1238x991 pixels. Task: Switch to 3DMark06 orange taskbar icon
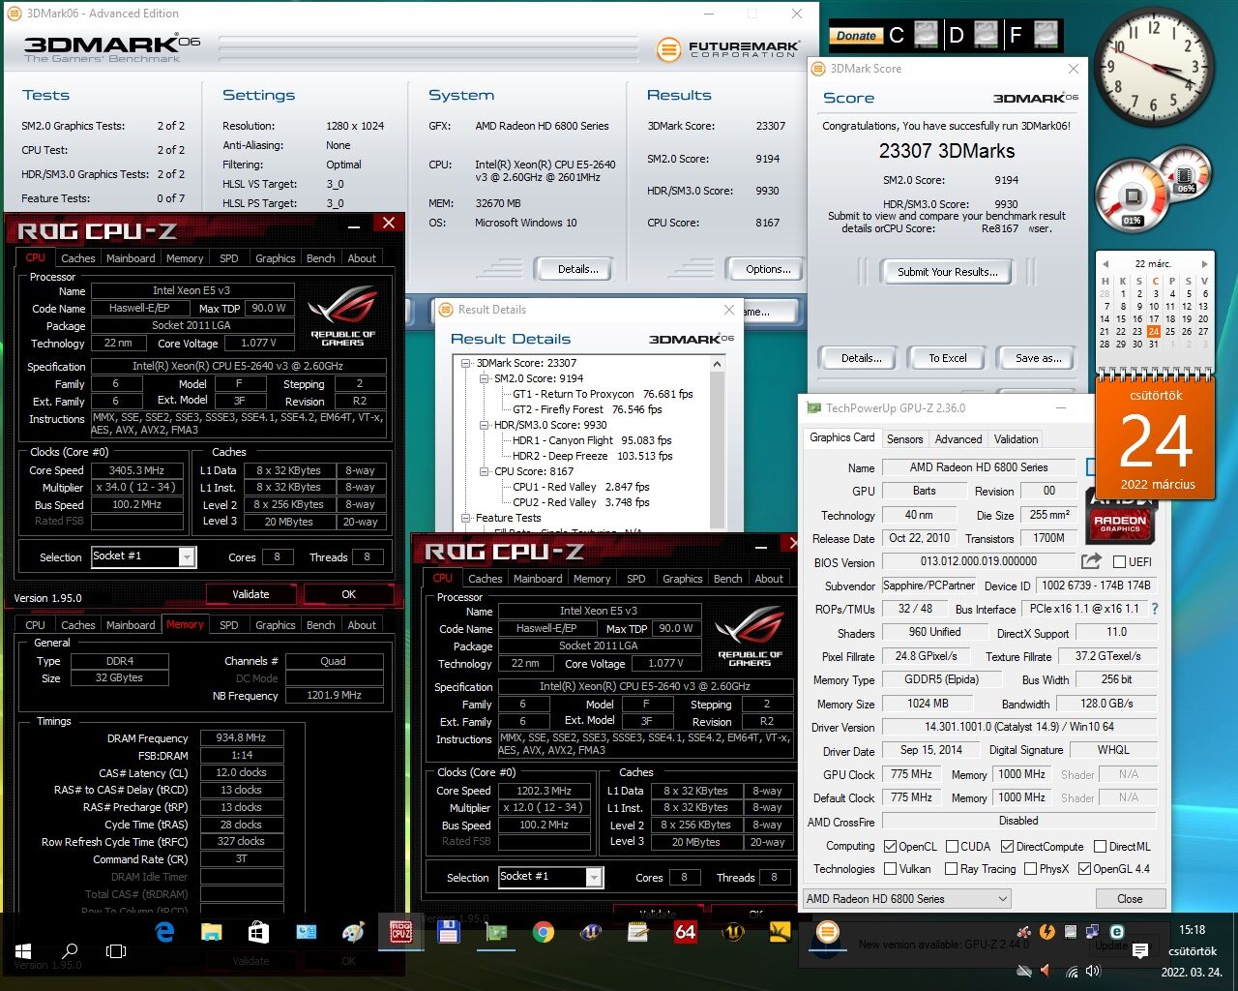click(x=827, y=932)
